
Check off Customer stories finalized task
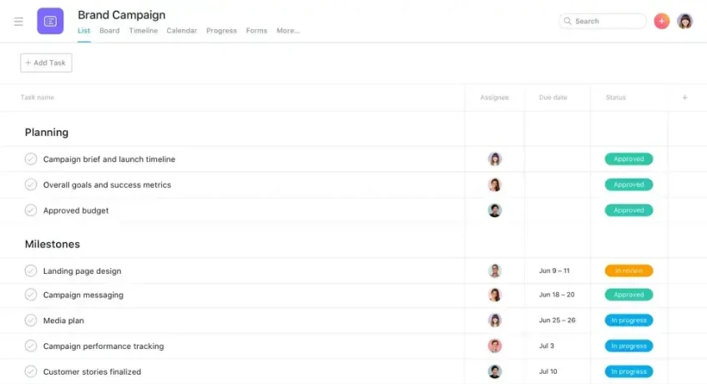coord(31,371)
